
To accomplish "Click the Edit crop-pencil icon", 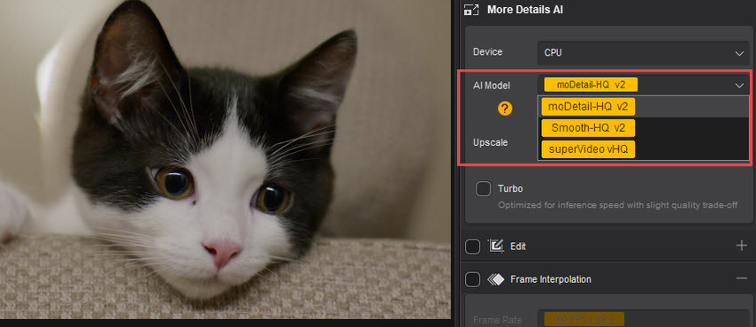I will [x=496, y=246].
